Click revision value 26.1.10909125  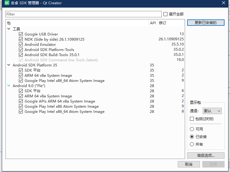(171, 39)
